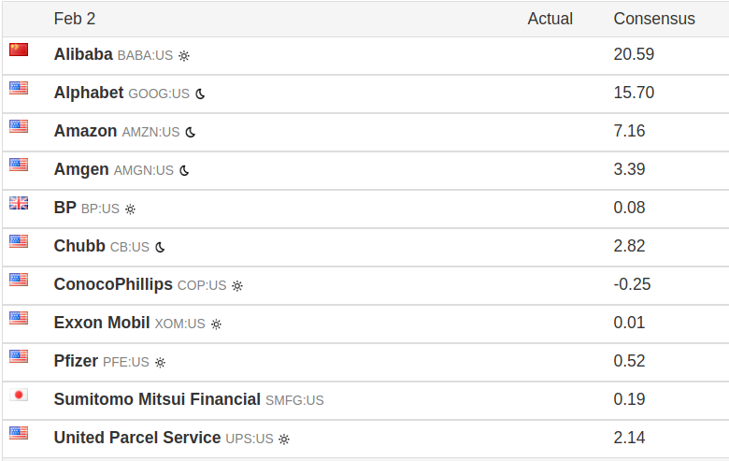Click the sun icon next to ConocoPhillips
729x461 pixels.
[x=237, y=285]
